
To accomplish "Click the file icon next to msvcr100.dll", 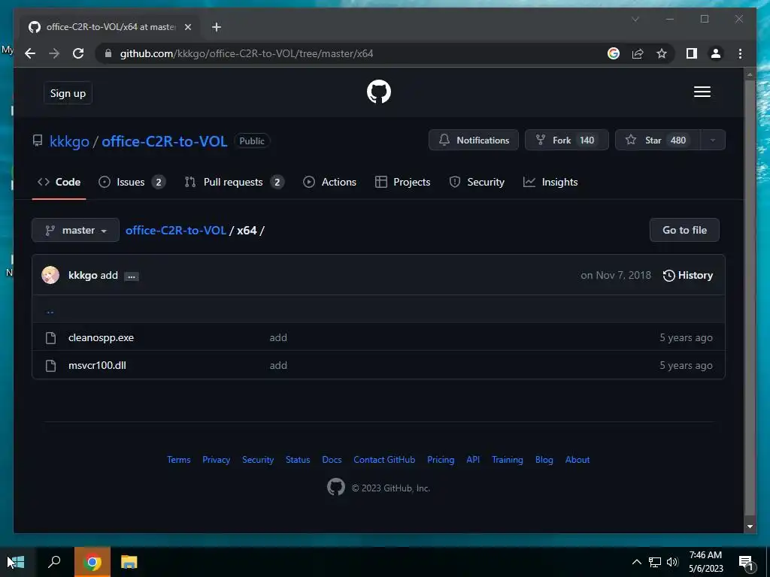I will [x=50, y=366].
